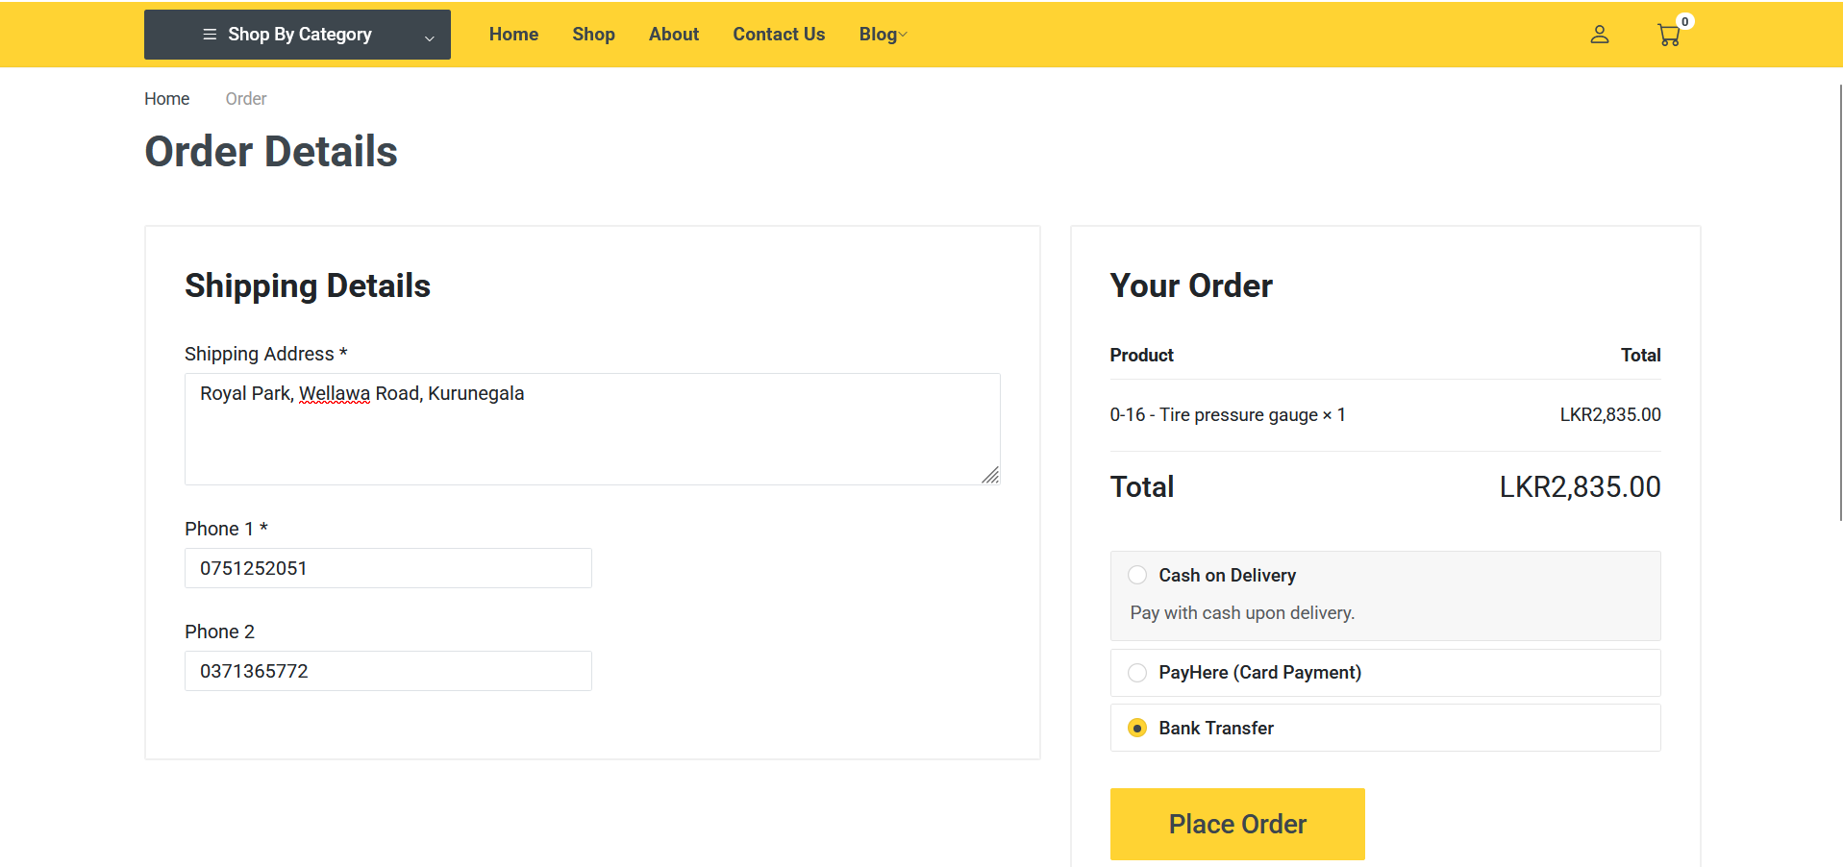Image resolution: width=1843 pixels, height=867 pixels.
Task: Open the Contact Us page
Action: [778, 34]
